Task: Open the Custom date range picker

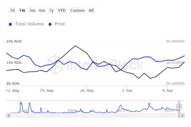Action: (x=77, y=10)
